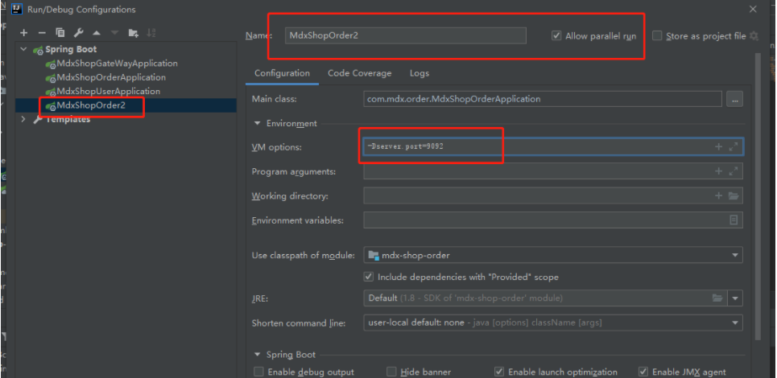The image size is (777, 378).
Task: Select MdxShopGateWayApplication configuration
Action: click(x=117, y=64)
